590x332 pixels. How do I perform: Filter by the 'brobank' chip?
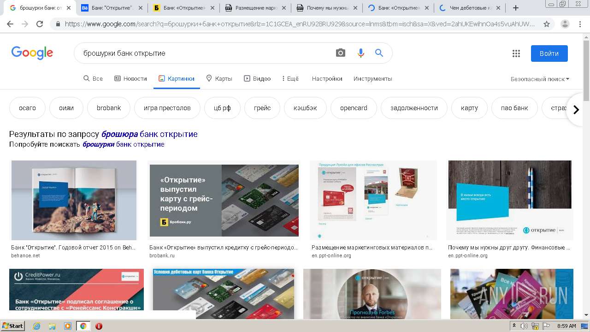coord(109,108)
